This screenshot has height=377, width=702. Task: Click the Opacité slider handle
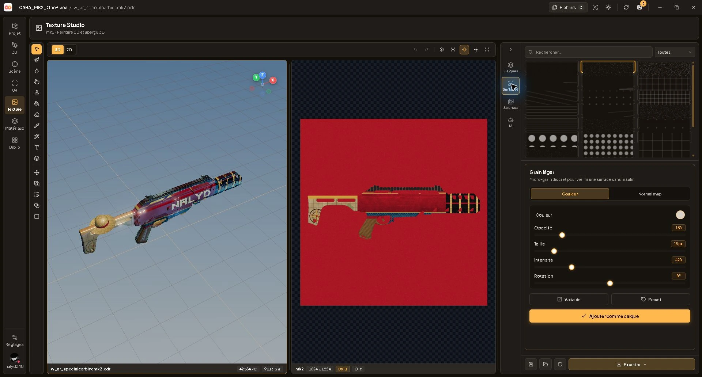(562, 235)
